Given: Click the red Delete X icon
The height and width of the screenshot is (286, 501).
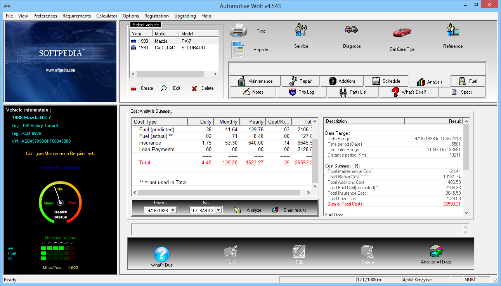Looking at the screenshot, I should click(194, 89).
